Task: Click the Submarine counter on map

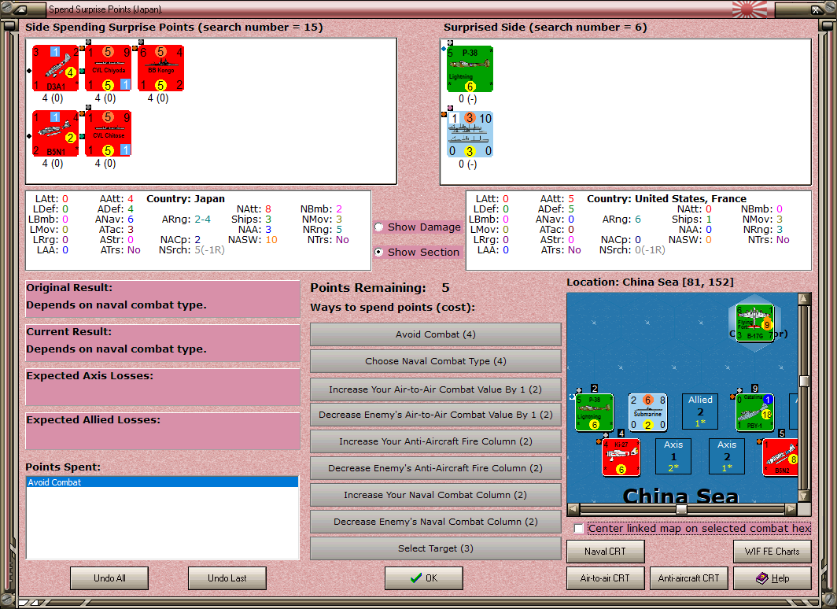Action: pyautogui.click(x=647, y=412)
